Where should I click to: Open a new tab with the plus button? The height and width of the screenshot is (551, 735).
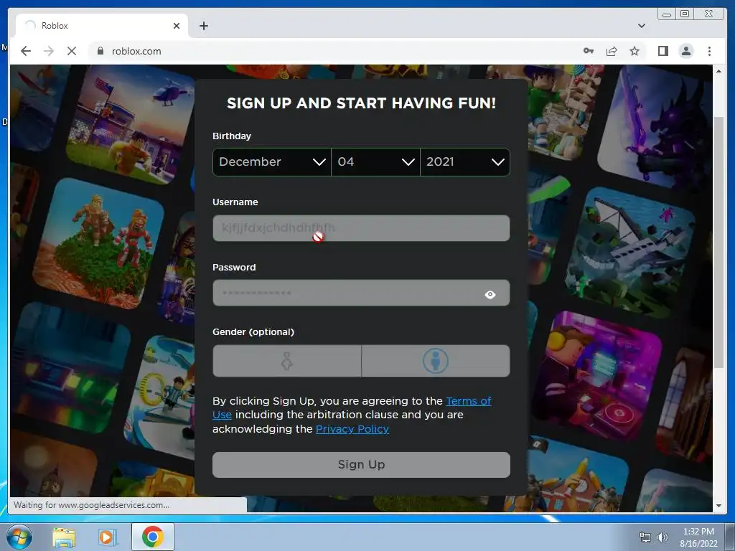pyautogui.click(x=203, y=26)
